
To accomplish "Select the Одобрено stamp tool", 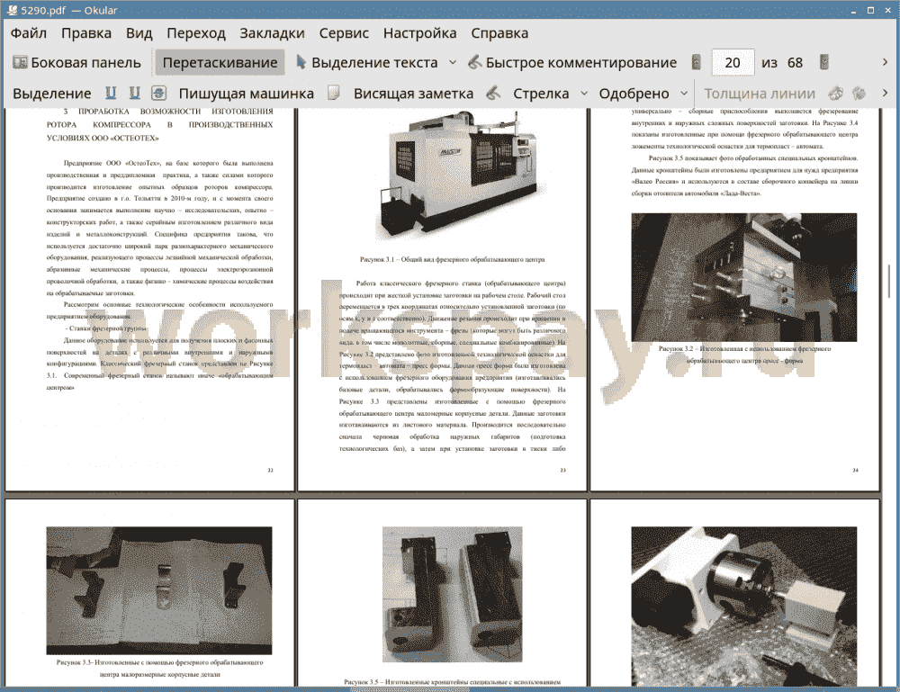I will tap(634, 94).
